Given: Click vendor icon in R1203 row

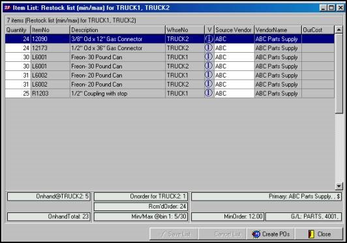Looking at the screenshot, I should 209,93.
